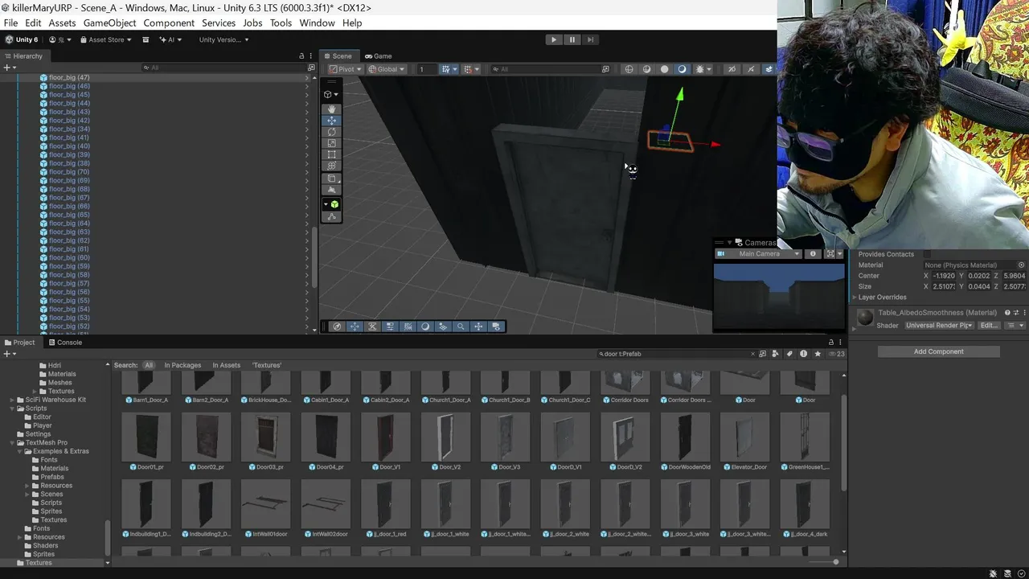Select the All search scope button

click(148, 365)
